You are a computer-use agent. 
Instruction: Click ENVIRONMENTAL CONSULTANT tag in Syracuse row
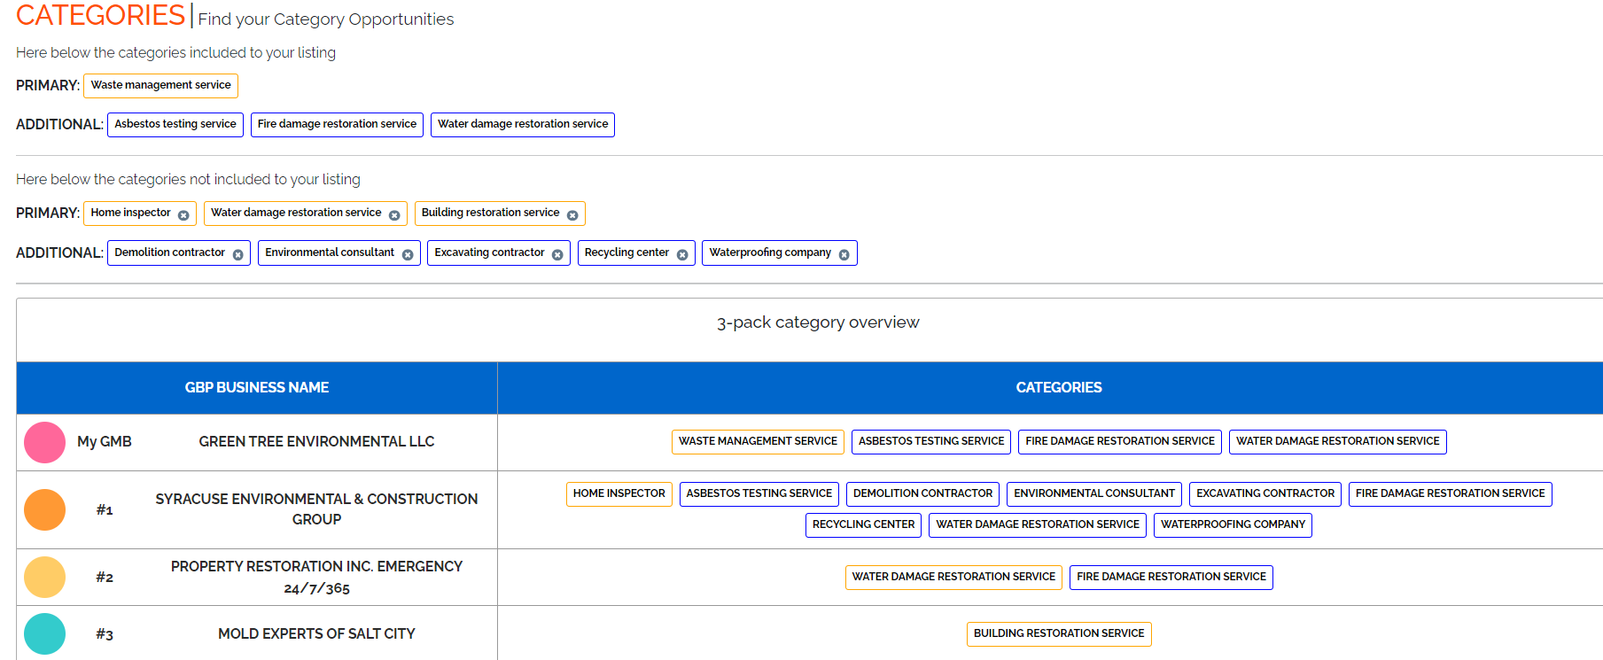[x=1094, y=493]
